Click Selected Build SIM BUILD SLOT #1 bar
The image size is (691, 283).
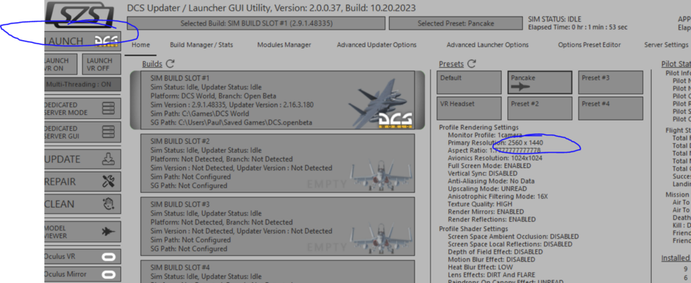tap(256, 24)
